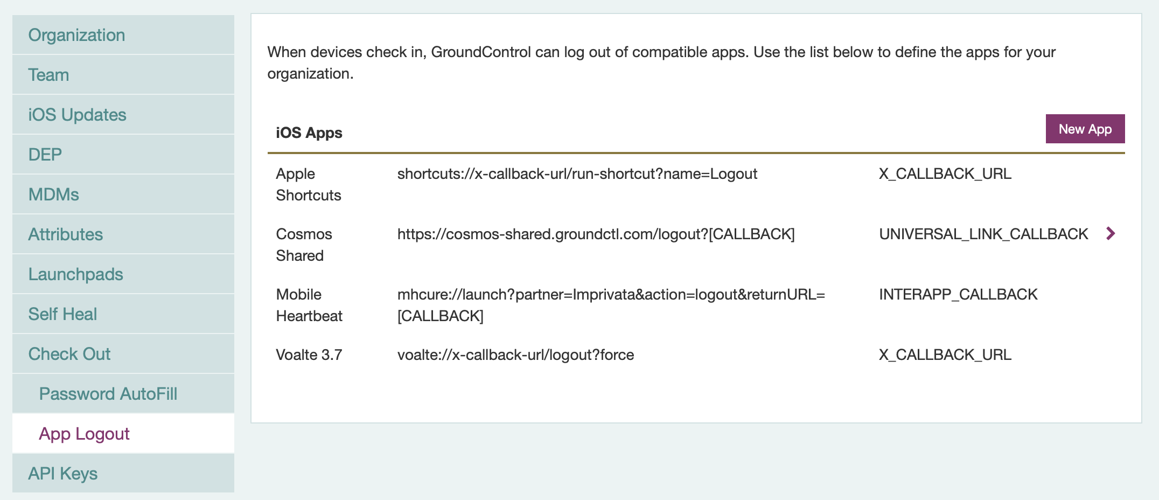The height and width of the screenshot is (500, 1159).
Task: Open the API Keys page
Action: [62, 473]
